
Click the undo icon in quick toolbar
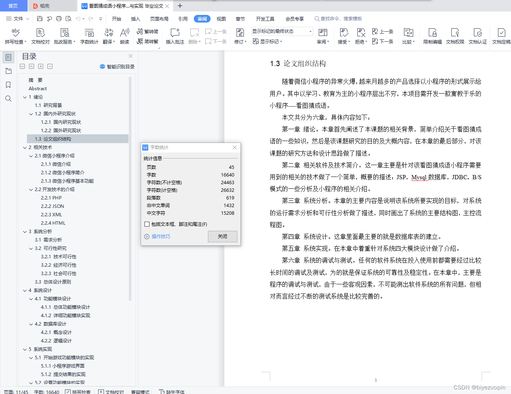[78, 19]
